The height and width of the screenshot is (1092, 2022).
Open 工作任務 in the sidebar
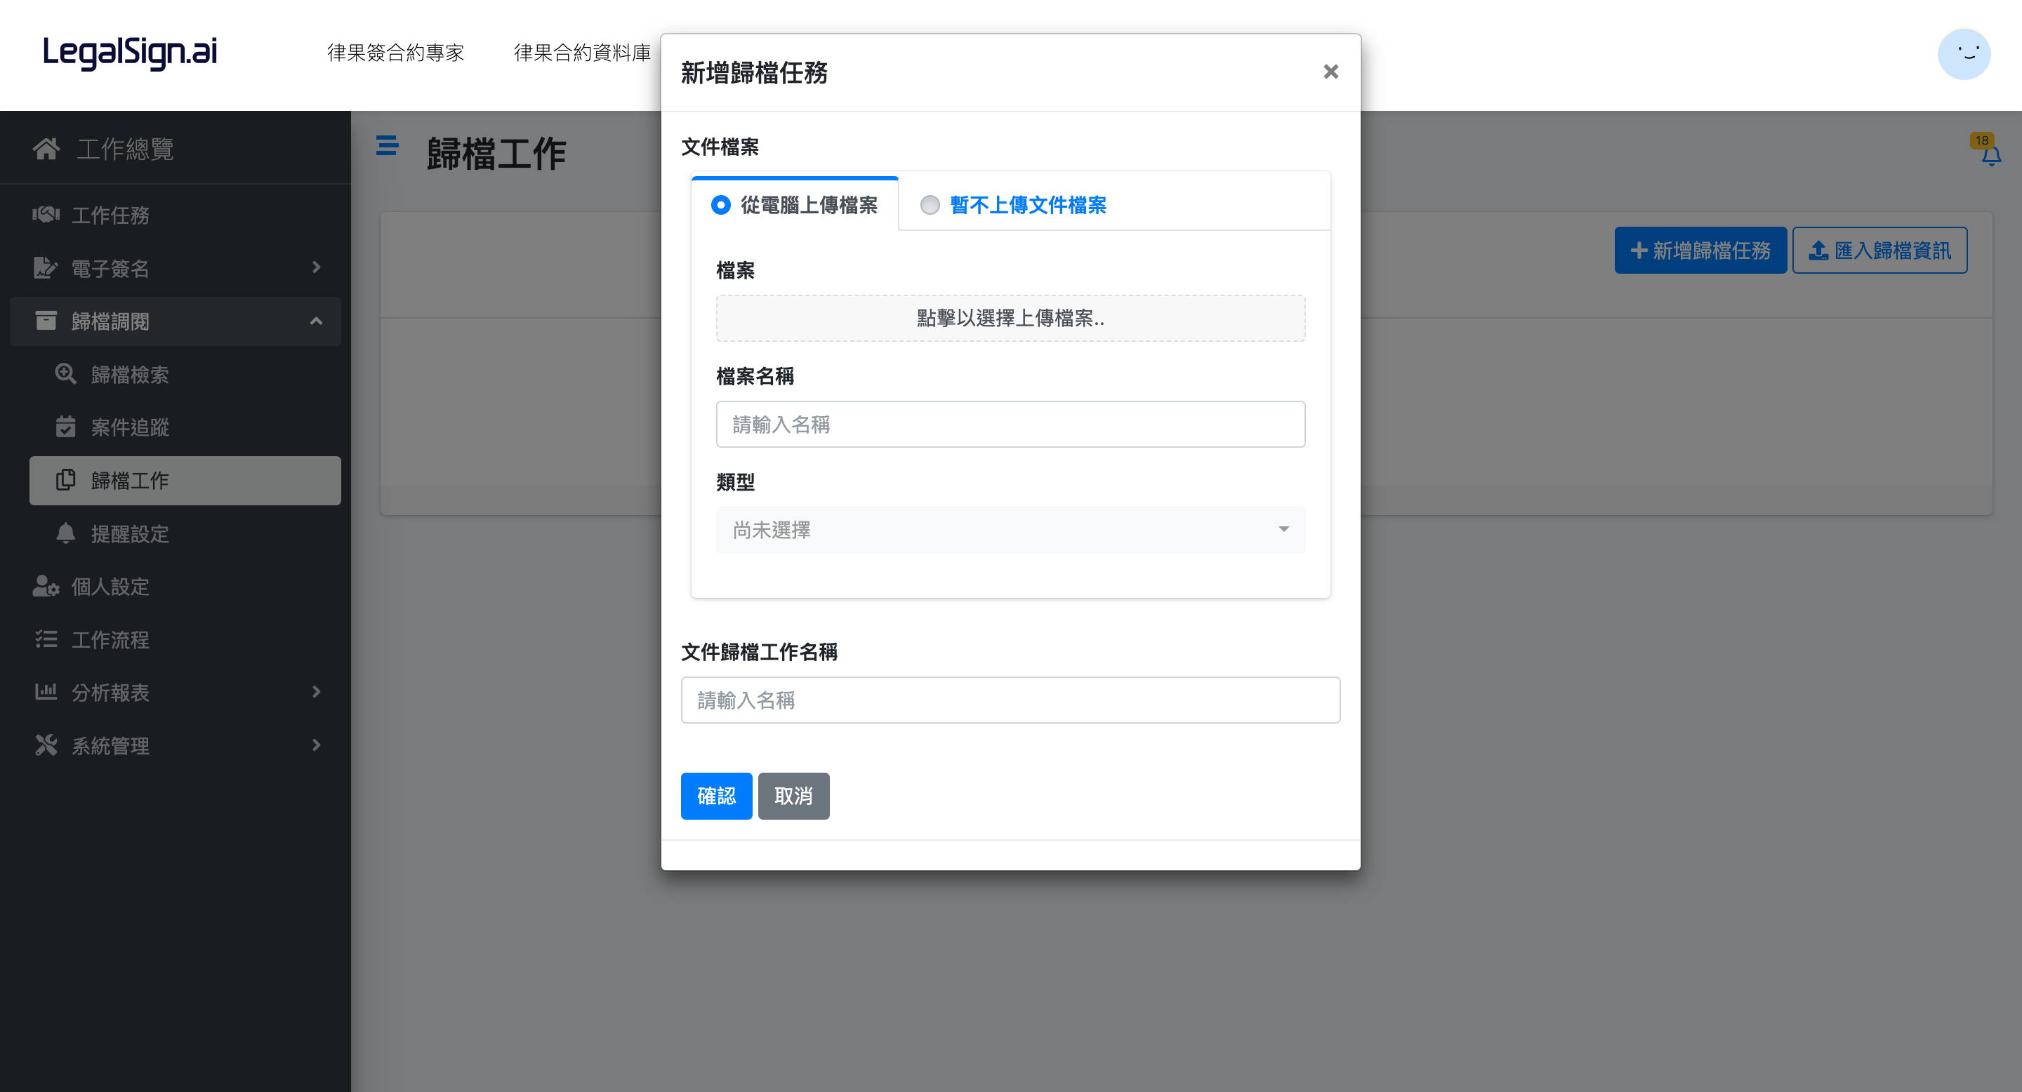[174, 214]
